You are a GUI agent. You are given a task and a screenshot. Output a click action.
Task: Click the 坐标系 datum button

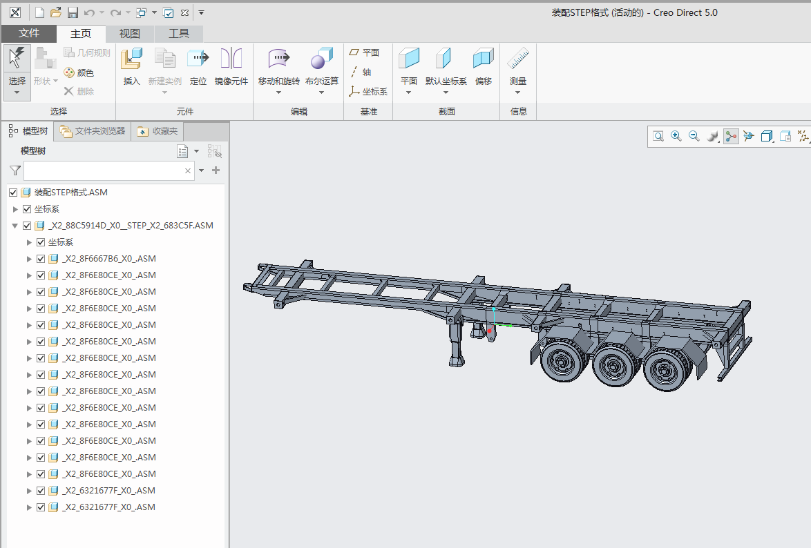coord(368,92)
